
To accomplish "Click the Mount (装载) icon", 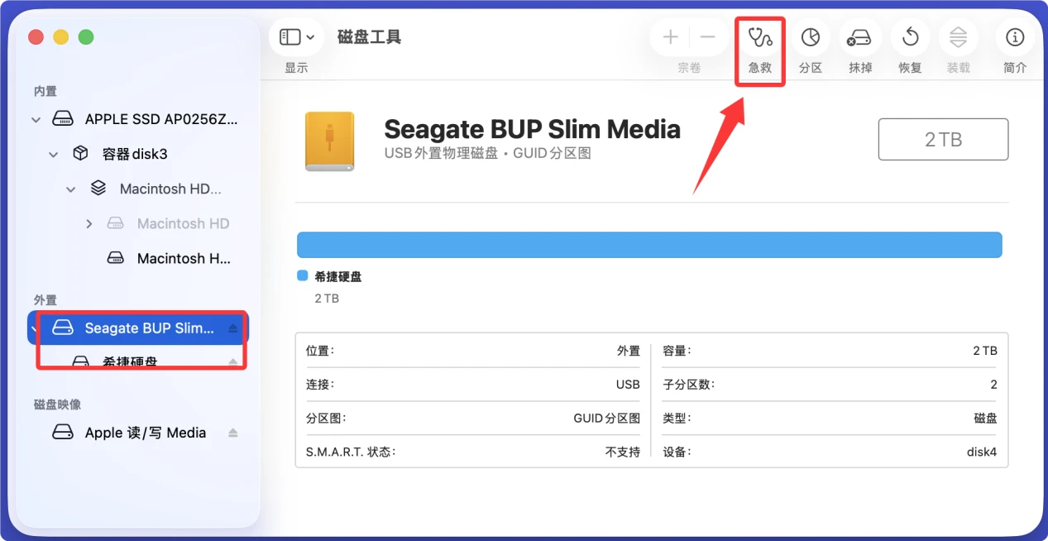I will [x=958, y=37].
